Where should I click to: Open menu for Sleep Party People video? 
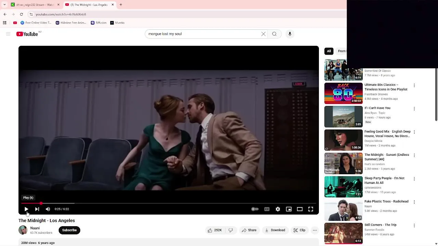point(414,179)
